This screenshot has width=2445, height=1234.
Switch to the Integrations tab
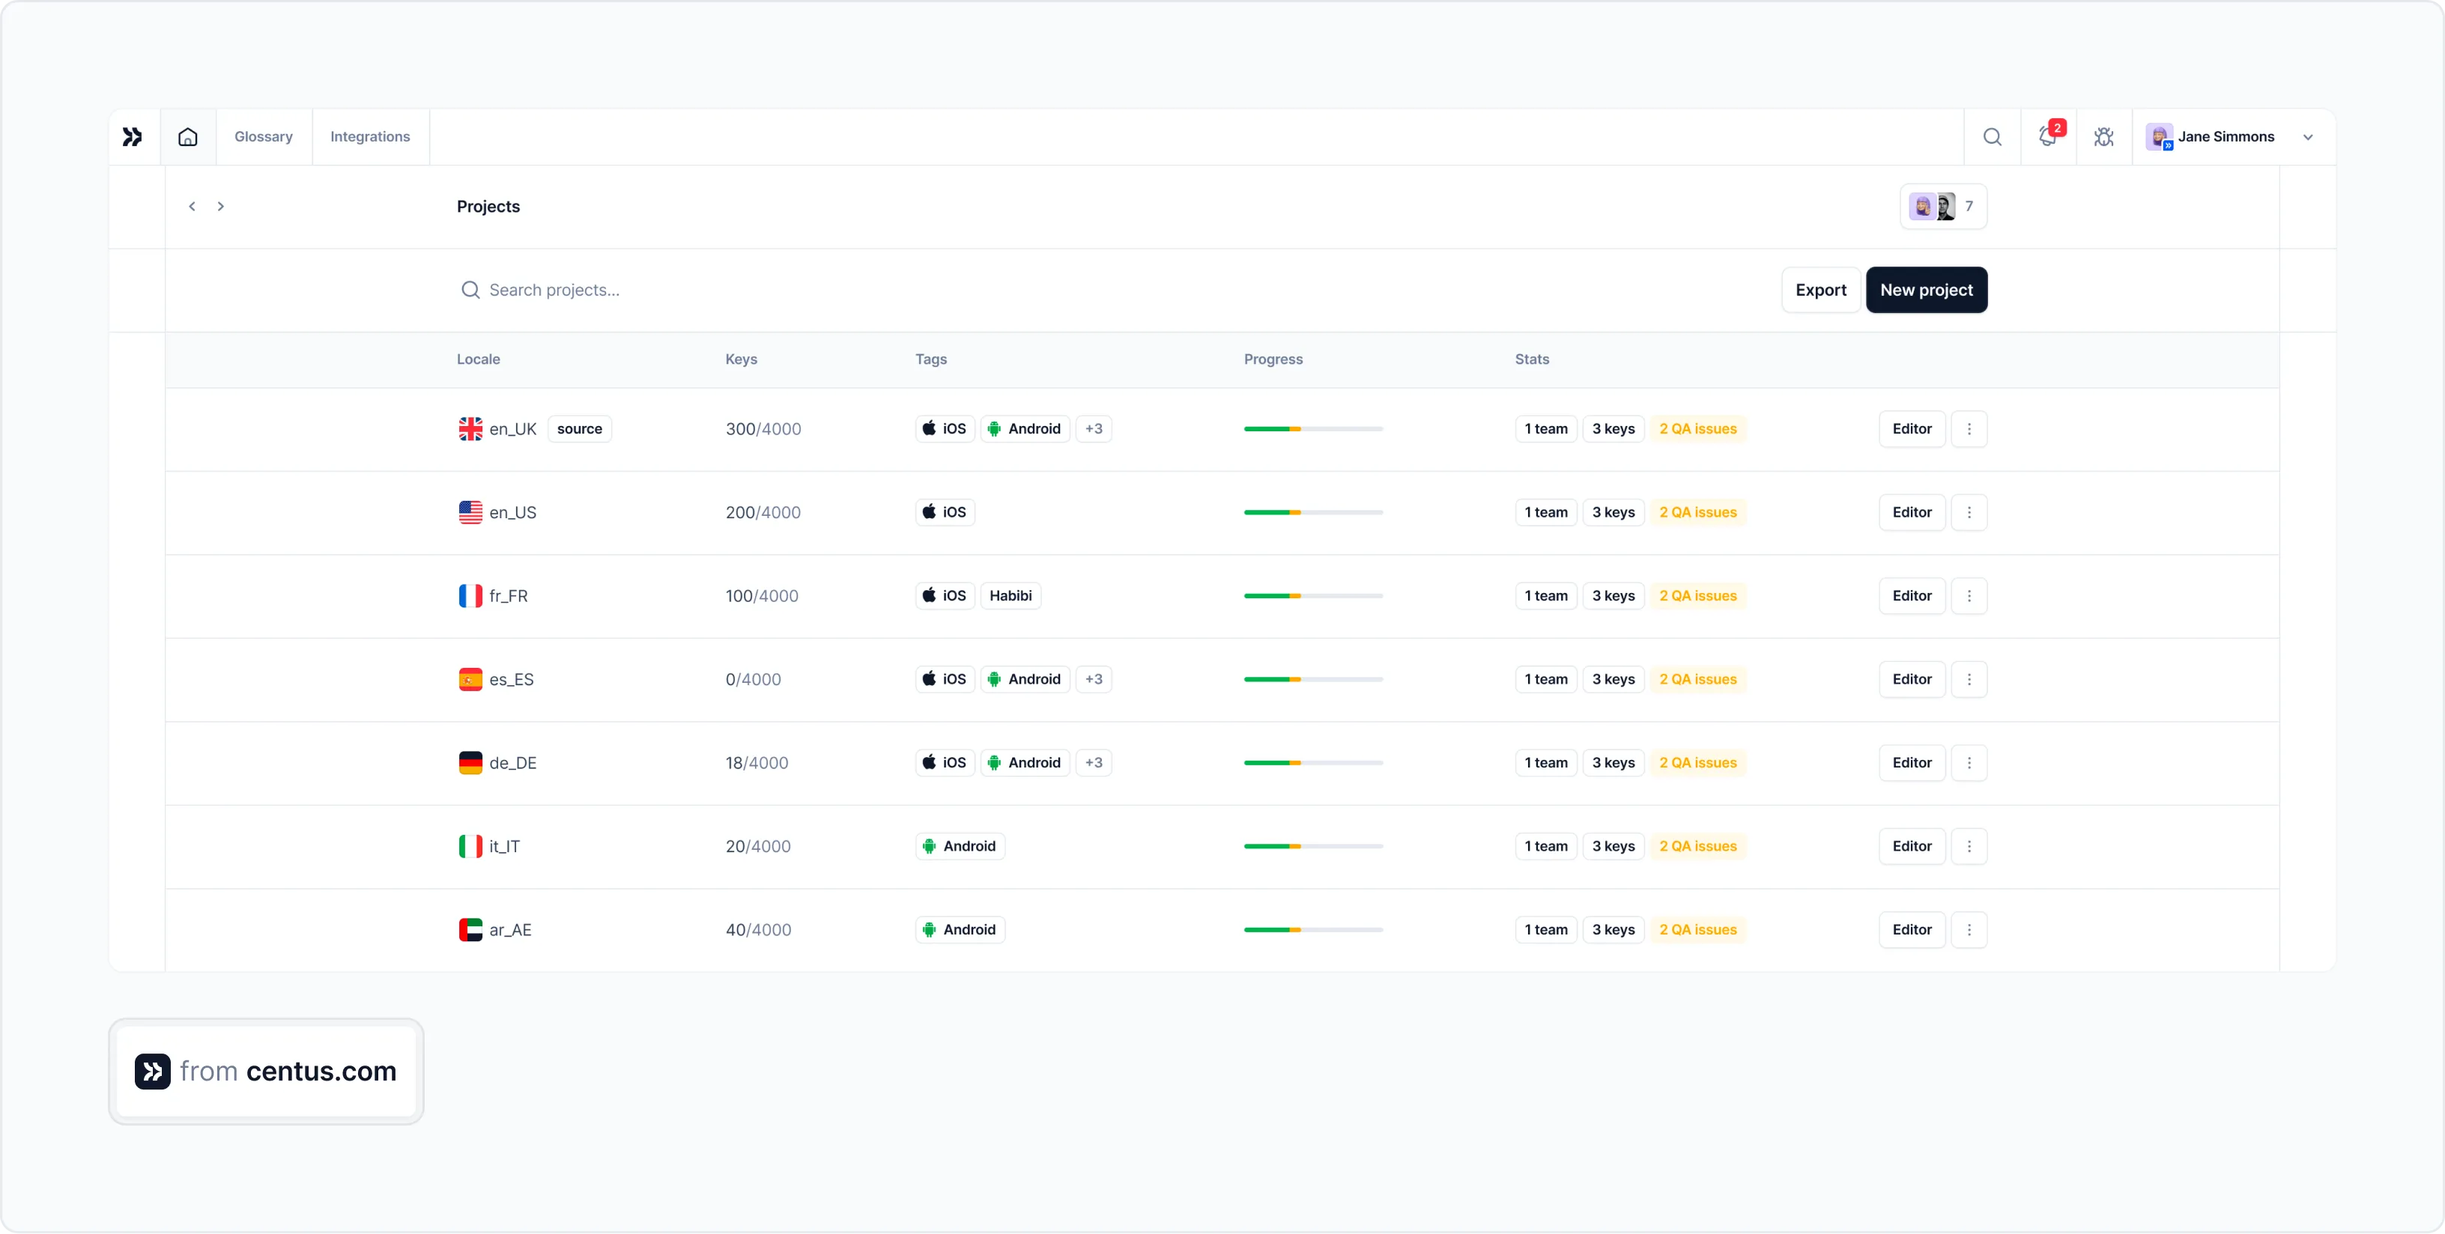pos(370,136)
